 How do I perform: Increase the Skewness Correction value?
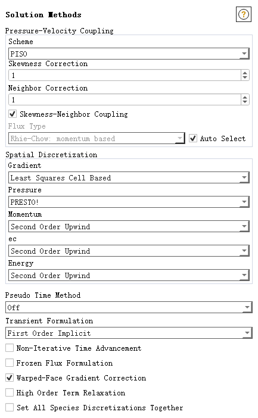pyautogui.click(x=245, y=73)
